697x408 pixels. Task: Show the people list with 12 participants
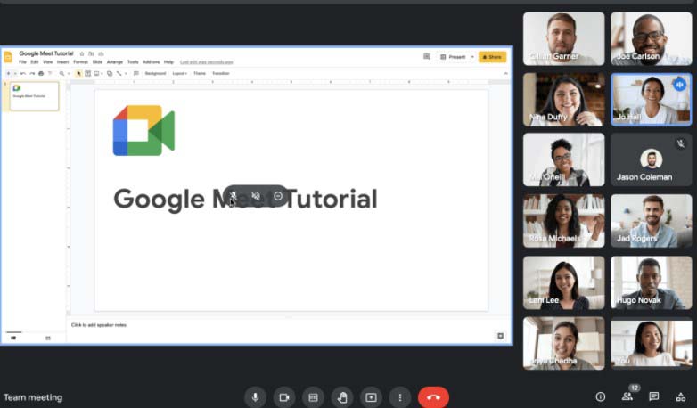627,396
